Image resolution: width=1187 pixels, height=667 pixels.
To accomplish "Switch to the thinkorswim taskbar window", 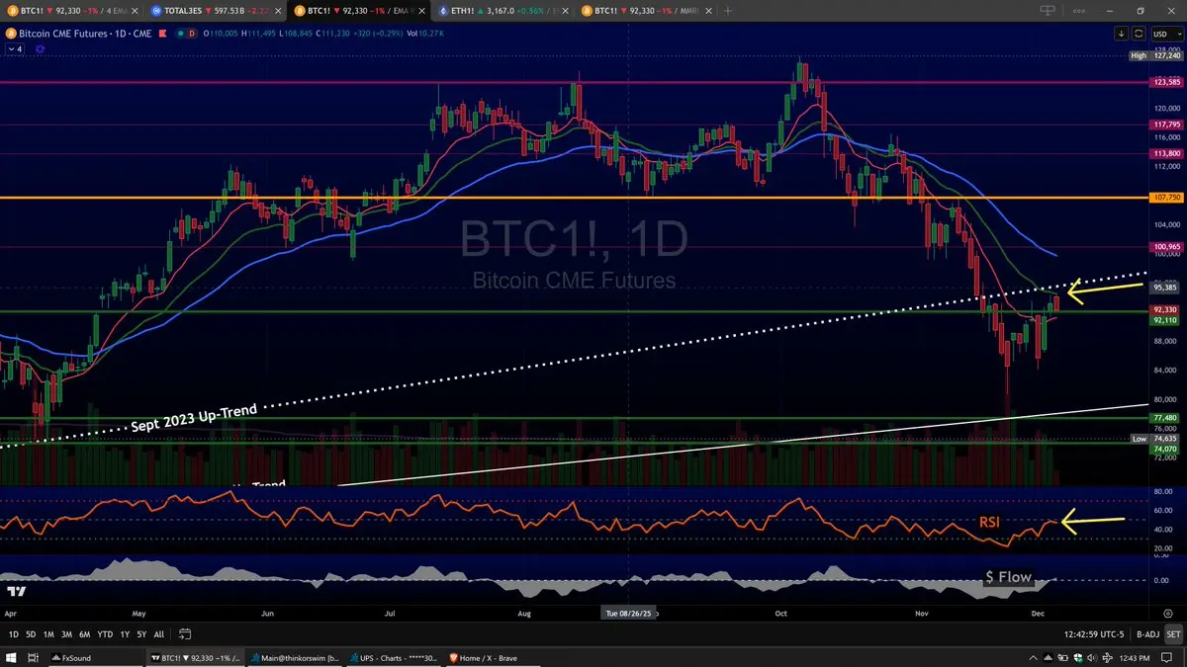I will pos(295,657).
